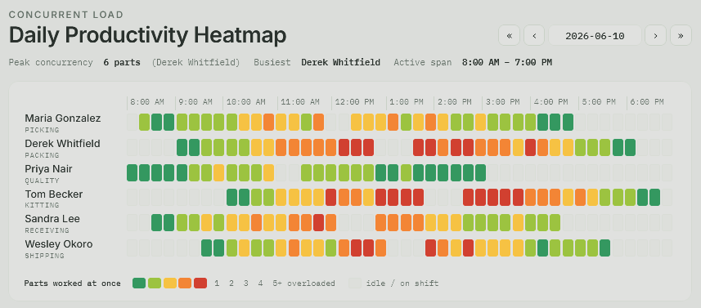Open the 2026-06-10 date field
701x308 pixels.
(595, 35)
